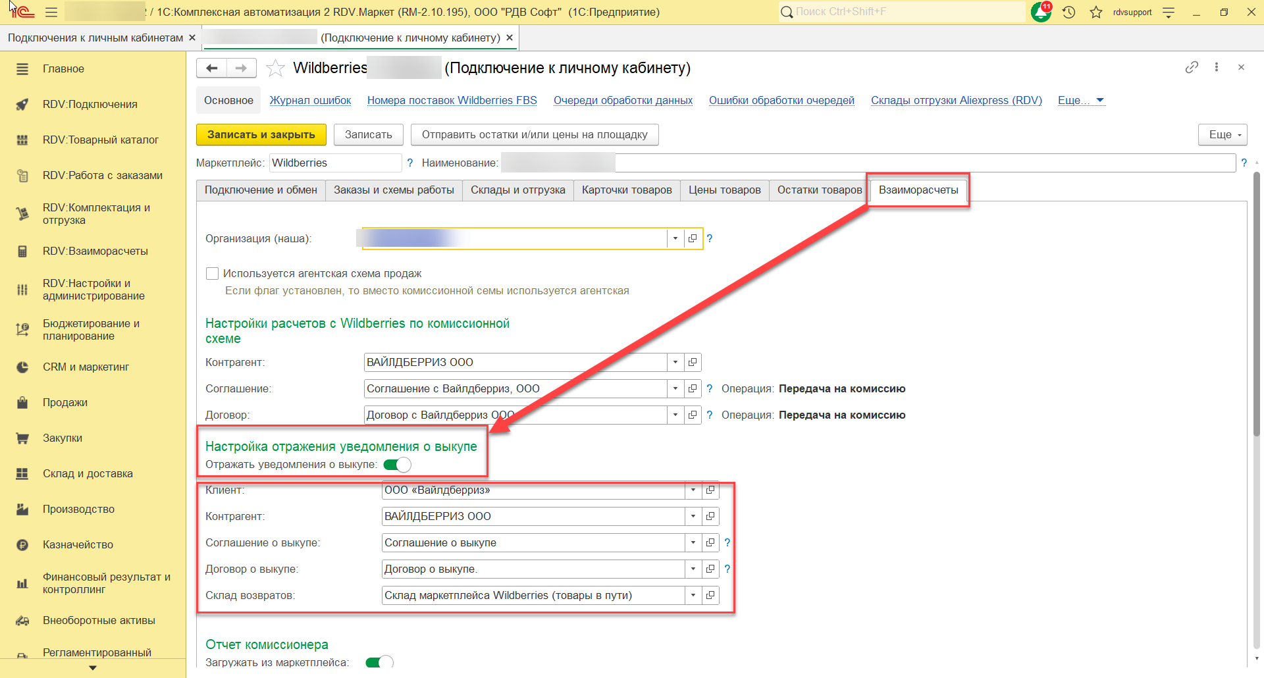Open the history clock icon
Image resolution: width=1264 pixels, height=678 pixels.
click(1068, 12)
